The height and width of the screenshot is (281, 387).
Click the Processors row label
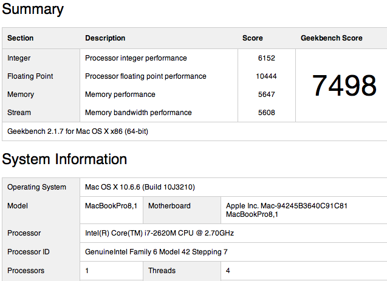pos(26,271)
